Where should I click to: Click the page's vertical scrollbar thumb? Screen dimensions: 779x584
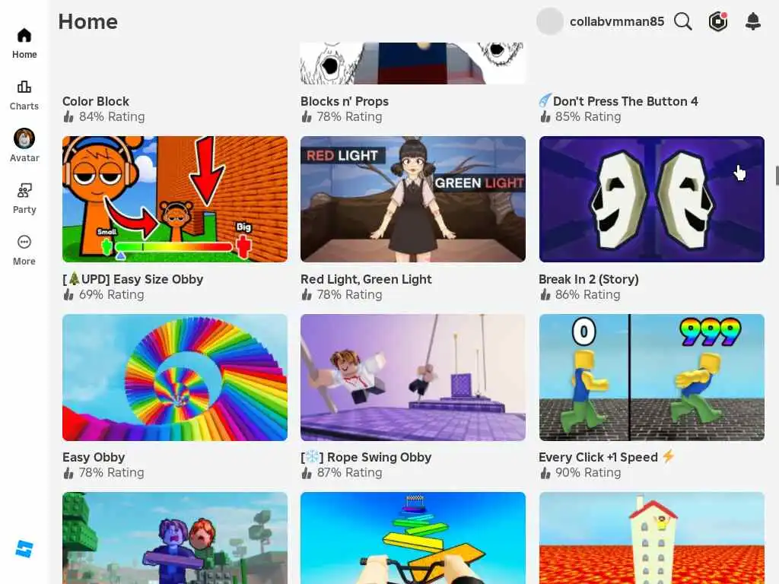coord(777,176)
